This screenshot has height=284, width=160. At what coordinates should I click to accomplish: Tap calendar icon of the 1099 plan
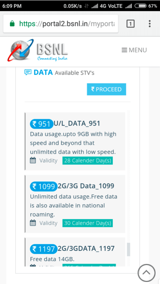[33, 223]
